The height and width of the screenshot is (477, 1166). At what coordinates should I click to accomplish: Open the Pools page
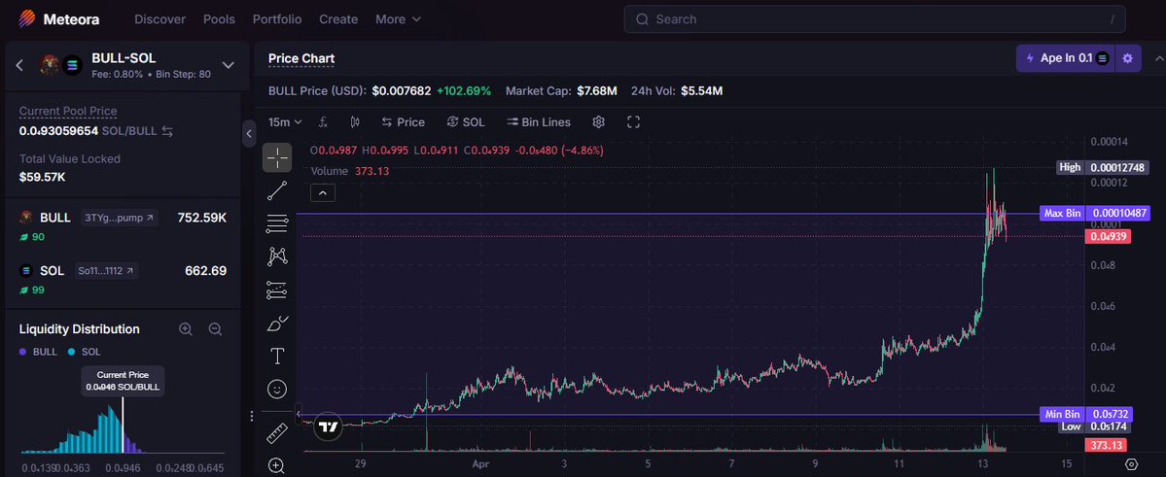(220, 19)
